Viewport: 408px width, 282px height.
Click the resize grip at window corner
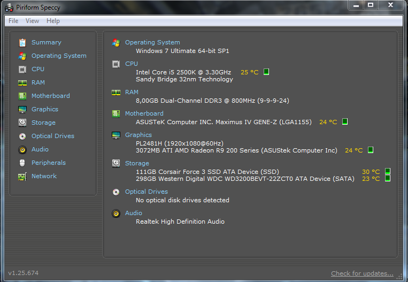coord(399,276)
